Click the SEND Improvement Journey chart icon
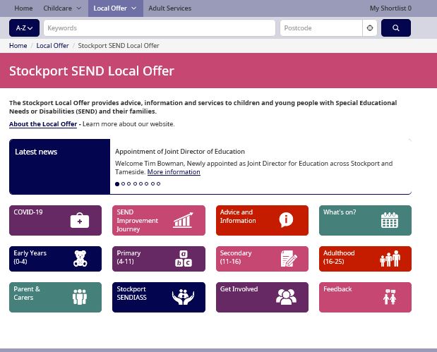 [183, 220]
